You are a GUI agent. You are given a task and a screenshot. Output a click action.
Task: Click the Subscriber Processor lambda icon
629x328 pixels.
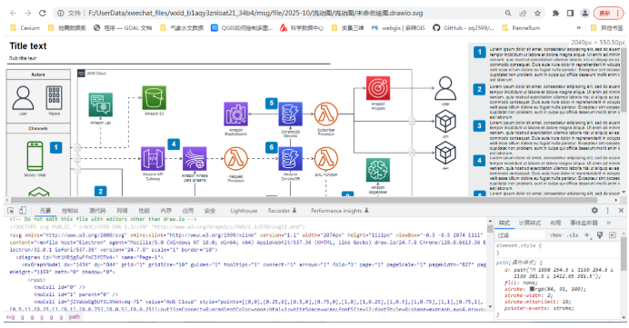click(325, 114)
